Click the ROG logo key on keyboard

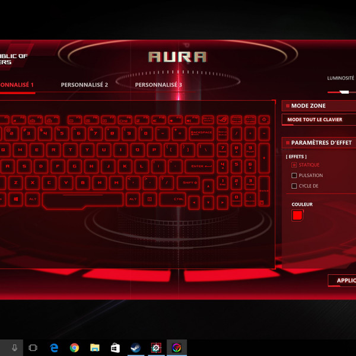coord(223,120)
